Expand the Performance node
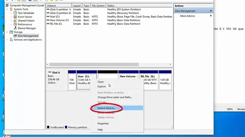 click(x=11, y=24)
